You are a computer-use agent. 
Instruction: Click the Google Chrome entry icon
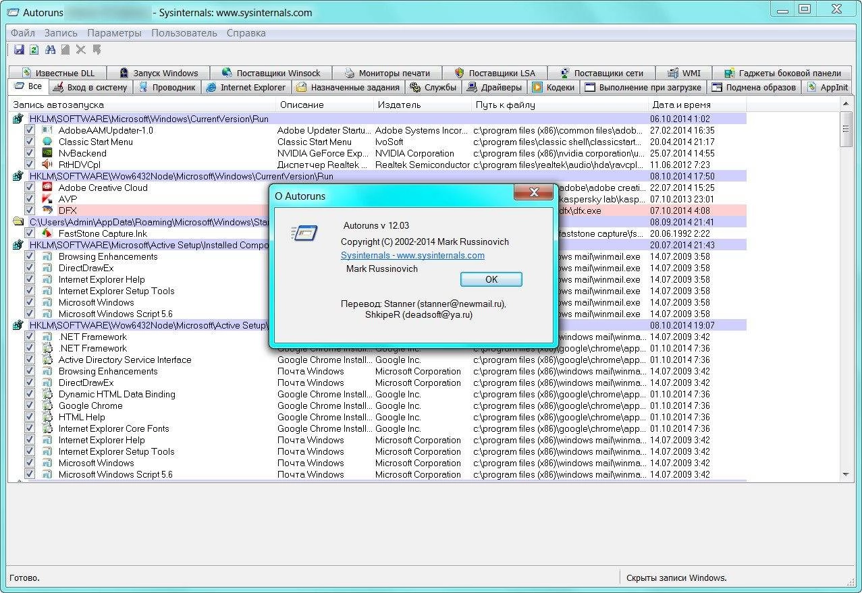tap(47, 405)
